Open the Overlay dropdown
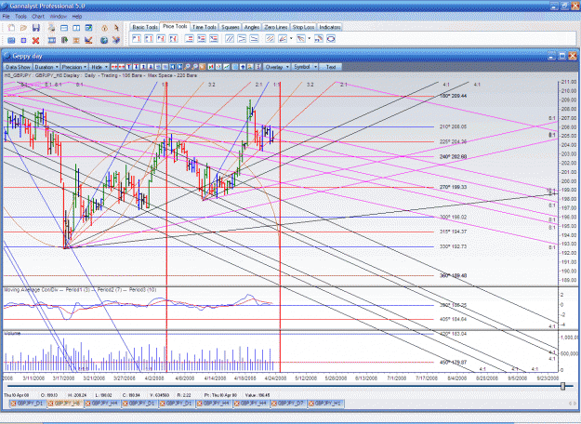The height and width of the screenshot is (424, 581). pyautogui.click(x=277, y=67)
